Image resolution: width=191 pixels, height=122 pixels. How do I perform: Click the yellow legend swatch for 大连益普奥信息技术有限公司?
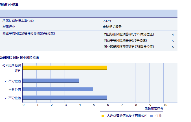pyautogui.click(x=103, y=116)
